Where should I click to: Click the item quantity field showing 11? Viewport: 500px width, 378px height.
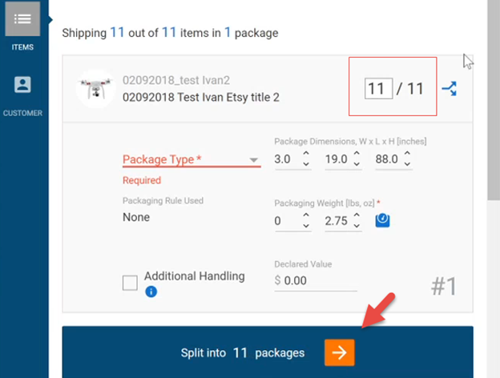(x=378, y=89)
